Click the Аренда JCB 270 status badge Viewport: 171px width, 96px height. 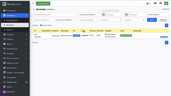(126, 35)
